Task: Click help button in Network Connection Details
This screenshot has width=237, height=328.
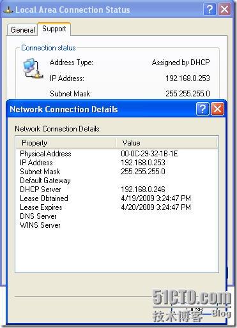Action: (203, 109)
